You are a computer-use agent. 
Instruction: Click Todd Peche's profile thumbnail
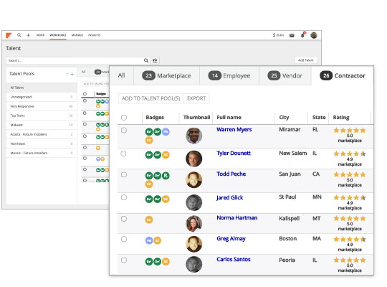pyautogui.click(x=193, y=179)
